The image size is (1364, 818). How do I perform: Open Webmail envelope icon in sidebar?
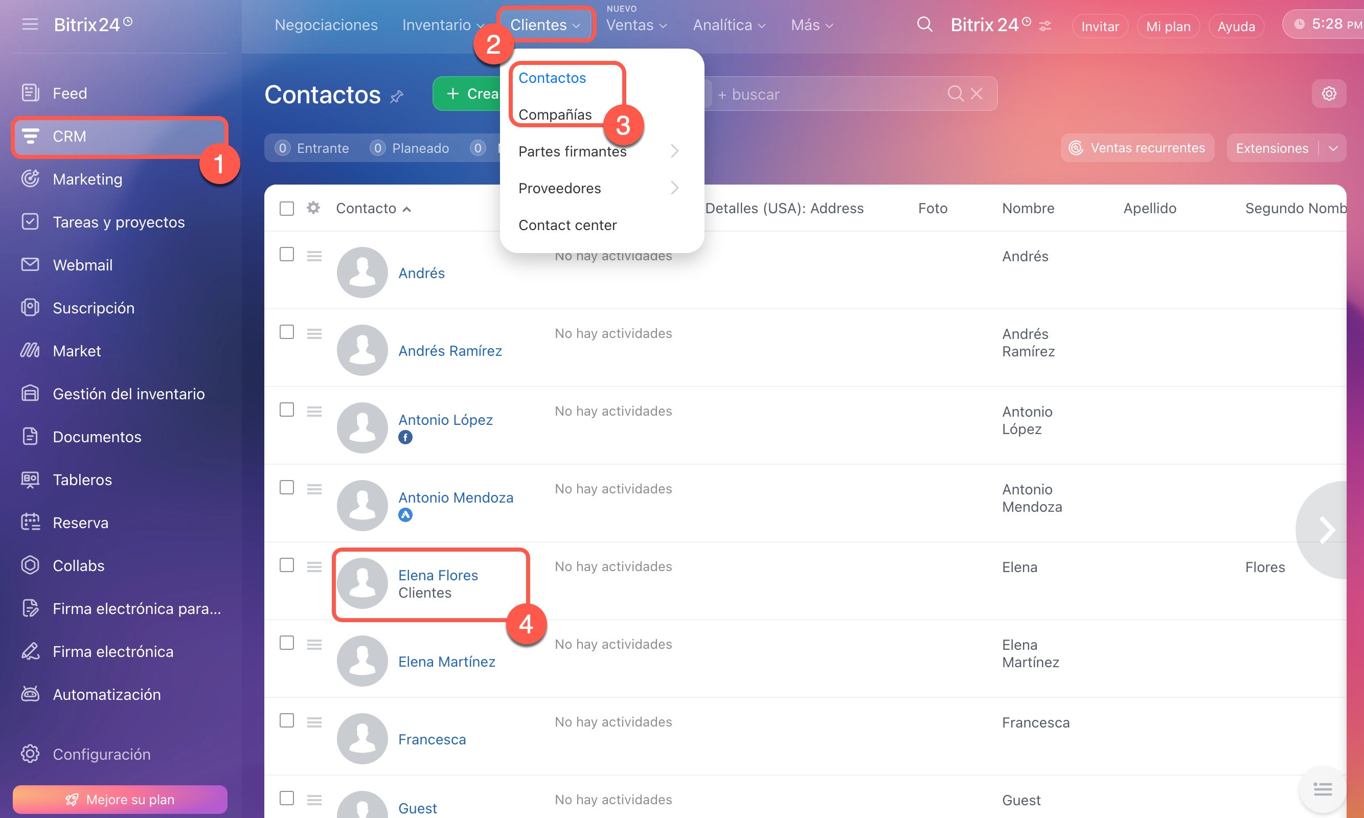pyautogui.click(x=30, y=265)
